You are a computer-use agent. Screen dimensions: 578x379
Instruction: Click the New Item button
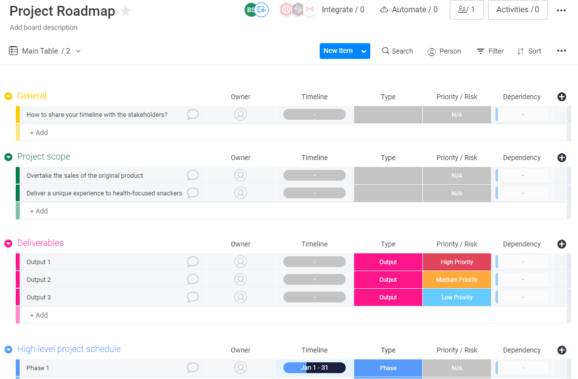pos(338,51)
